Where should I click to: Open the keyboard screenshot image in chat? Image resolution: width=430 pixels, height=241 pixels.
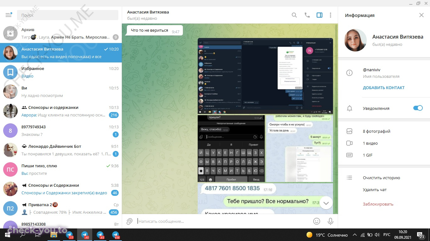tap(231, 148)
